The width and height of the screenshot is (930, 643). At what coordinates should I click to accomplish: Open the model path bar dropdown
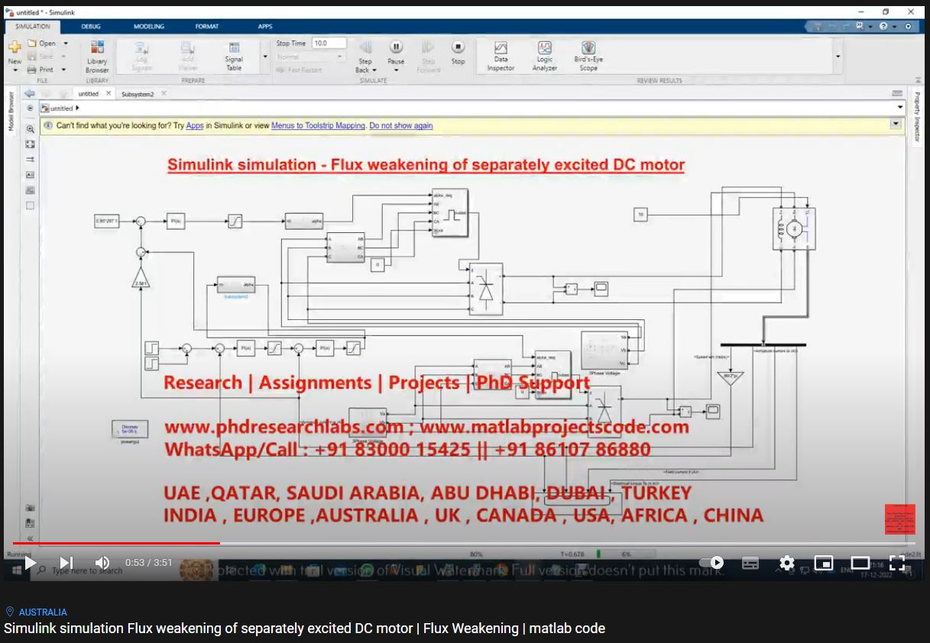[x=899, y=108]
